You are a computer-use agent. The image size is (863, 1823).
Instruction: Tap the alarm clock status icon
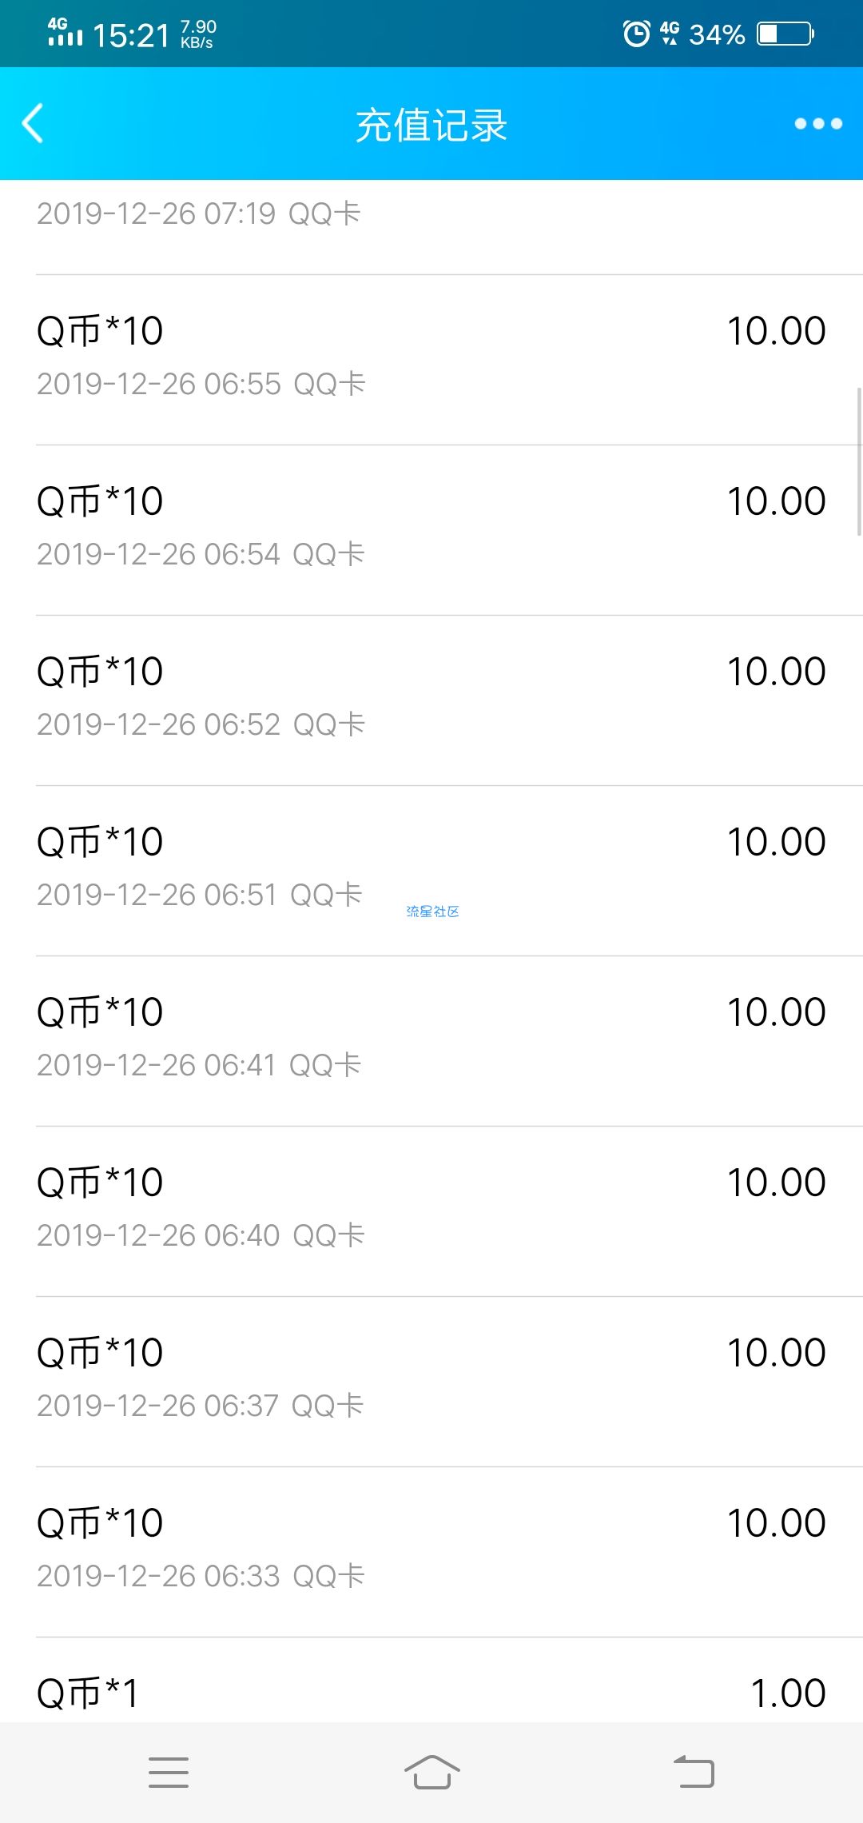click(637, 34)
